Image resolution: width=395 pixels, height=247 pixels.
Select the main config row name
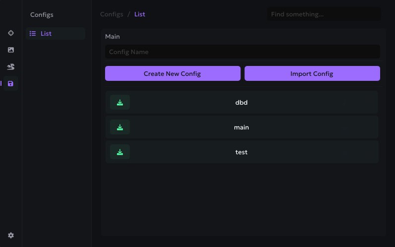click(x=241, y=127)
